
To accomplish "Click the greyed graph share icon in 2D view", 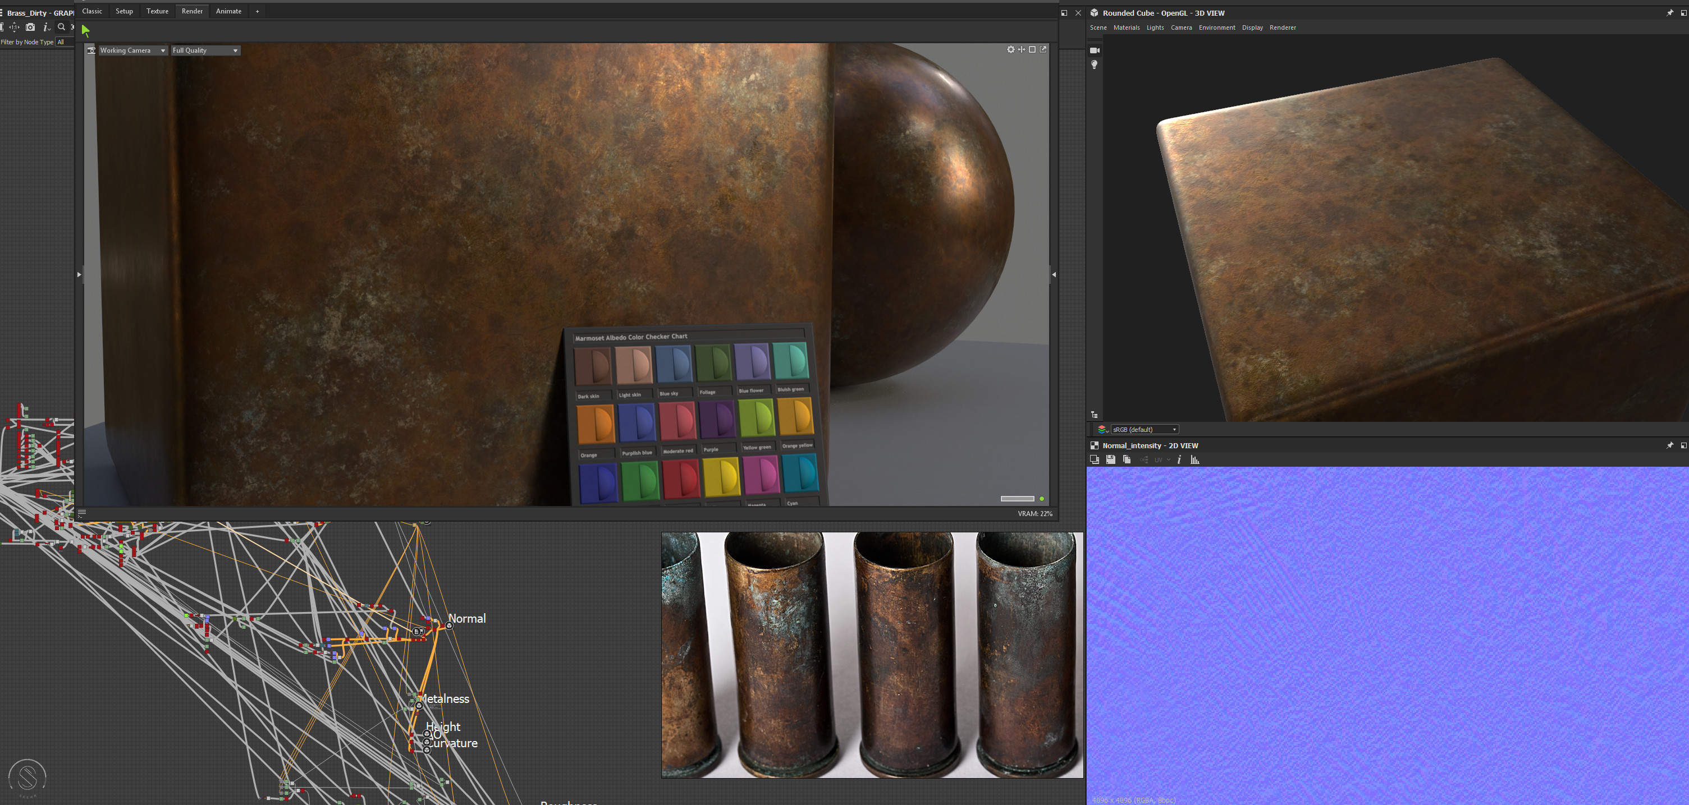I will coord(1143,460).
